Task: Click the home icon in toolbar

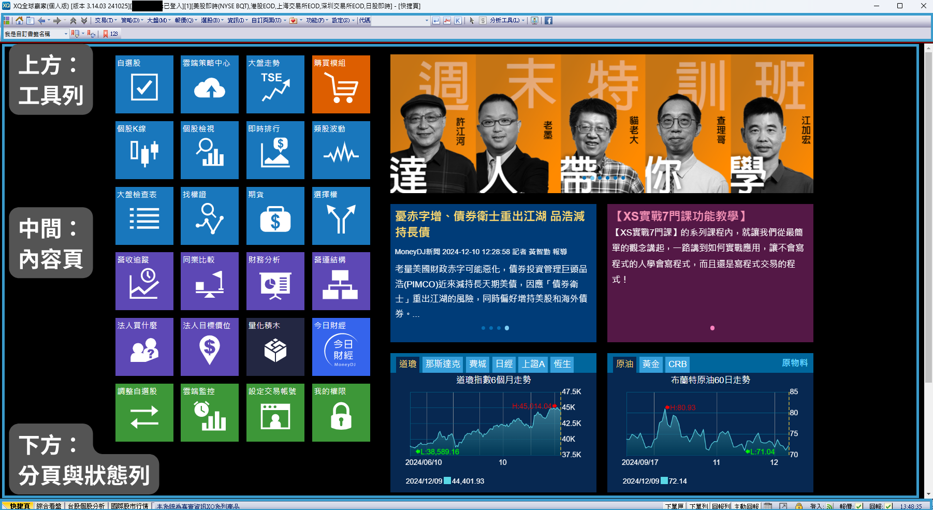Action: point(19,21)
